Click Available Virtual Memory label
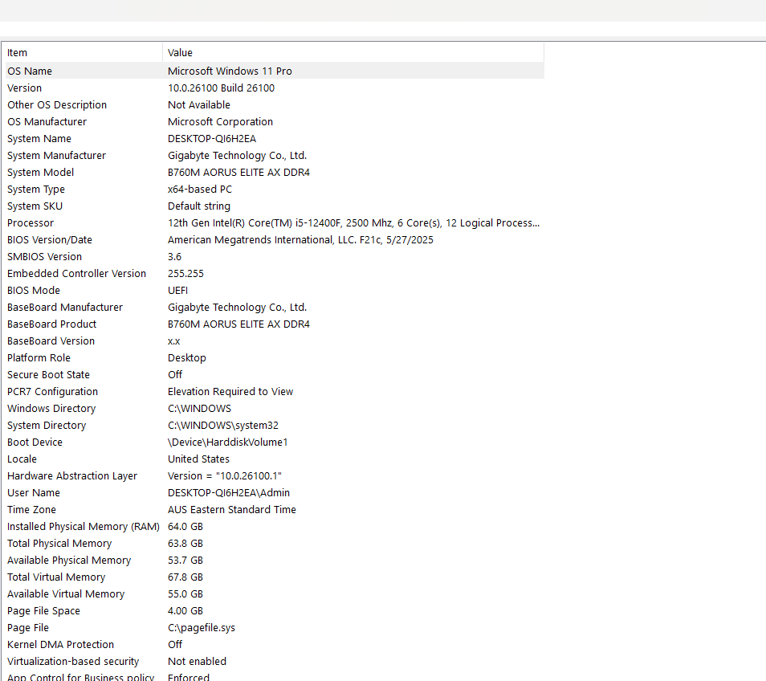This screenshot has width=766, height=681. pos(66,593)
